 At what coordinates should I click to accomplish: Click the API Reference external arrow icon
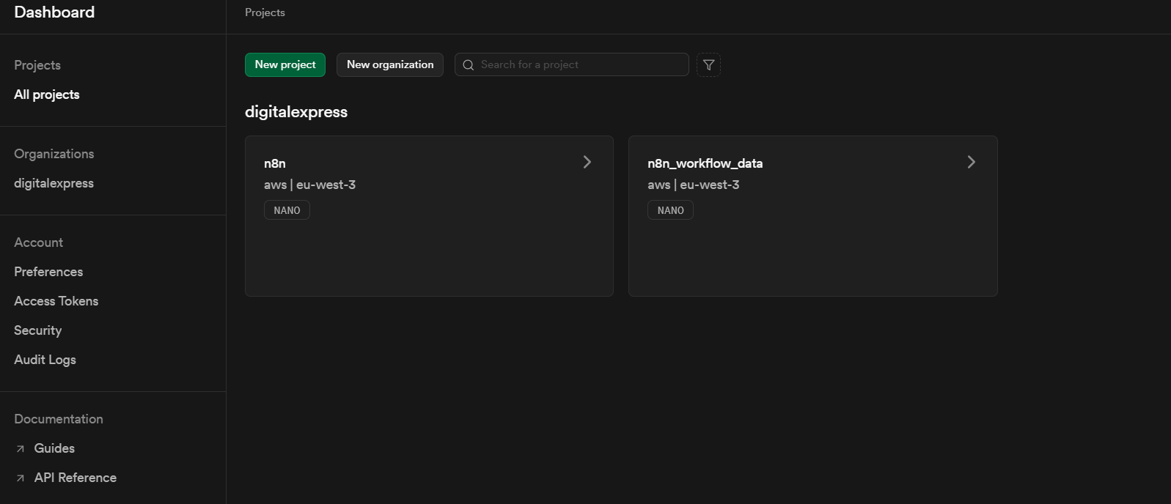tap(21, 478)
